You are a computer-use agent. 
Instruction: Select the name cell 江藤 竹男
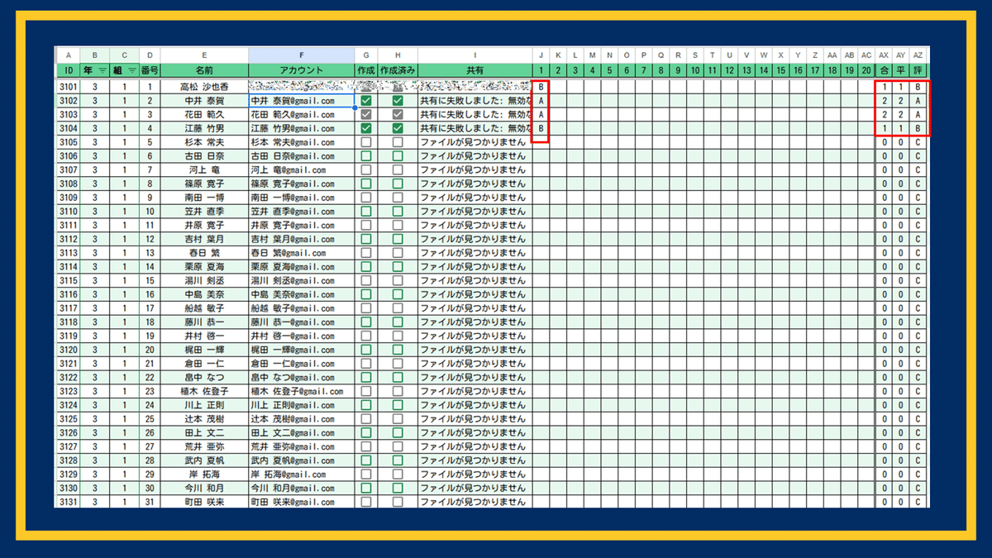click(x=204, y=128)
